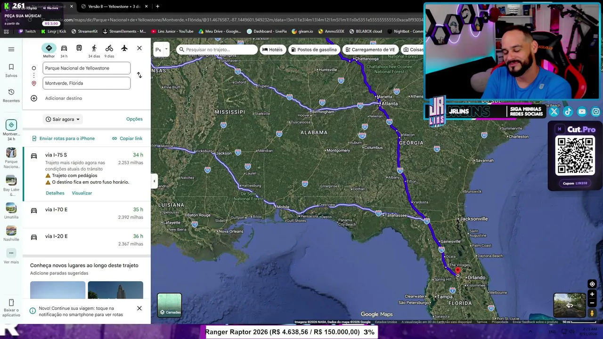
Task: Open the BELABOX cloud bookmark
Action: click(366, 32)
